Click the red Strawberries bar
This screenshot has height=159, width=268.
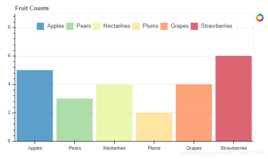coord(233,98)
